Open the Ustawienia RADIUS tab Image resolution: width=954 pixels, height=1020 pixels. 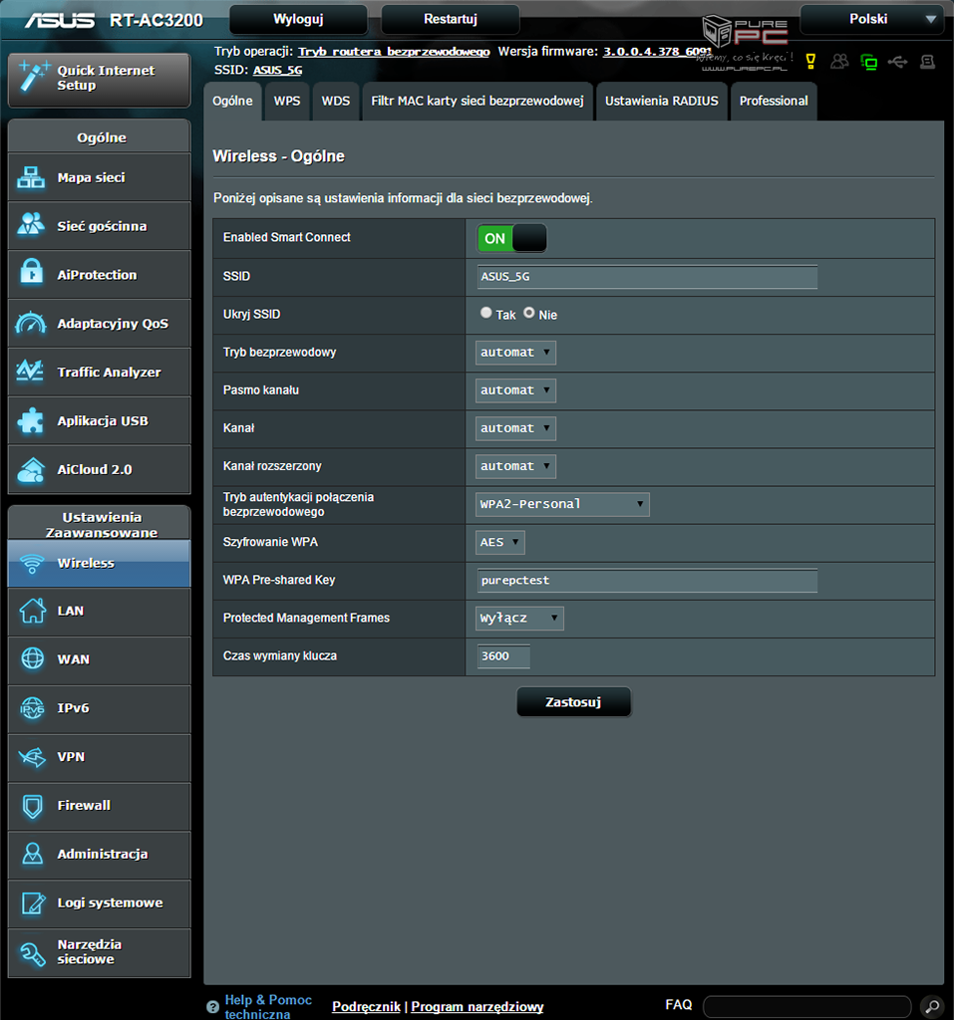[662, 101]
